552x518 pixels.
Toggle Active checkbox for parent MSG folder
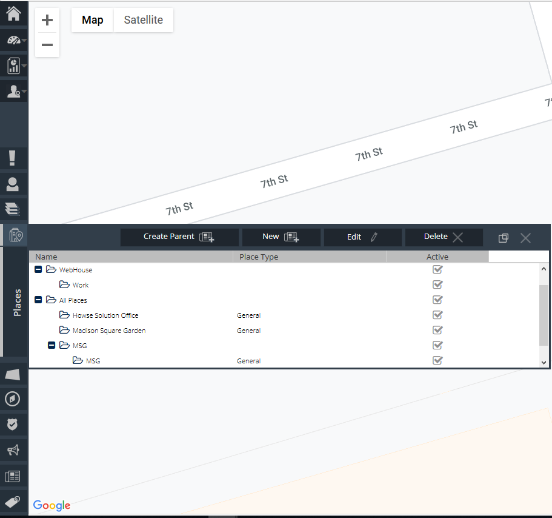coord(437,345)
